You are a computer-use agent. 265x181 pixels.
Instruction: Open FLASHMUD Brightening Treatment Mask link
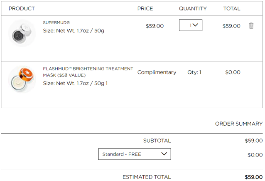(88, 72)
